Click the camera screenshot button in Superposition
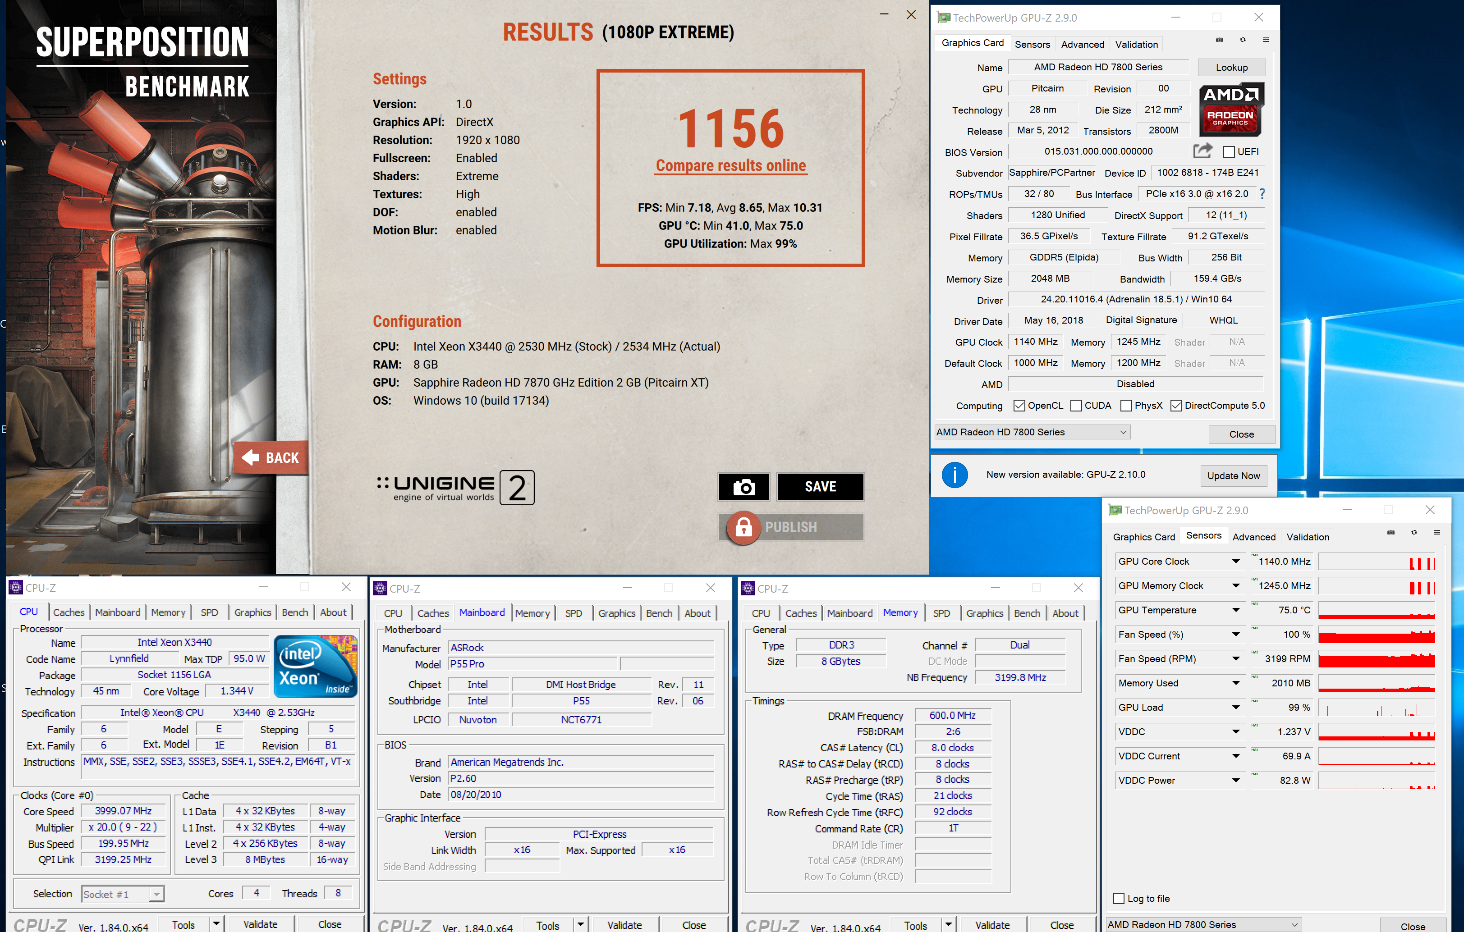 pyautogui.click(x=743, y=487)
